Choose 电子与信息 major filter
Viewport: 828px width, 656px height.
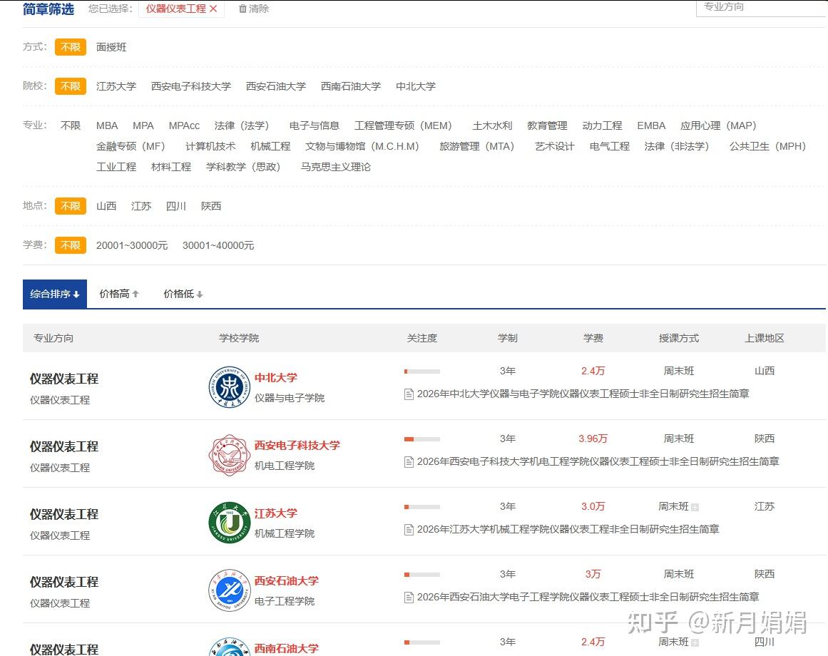(315, 125)
